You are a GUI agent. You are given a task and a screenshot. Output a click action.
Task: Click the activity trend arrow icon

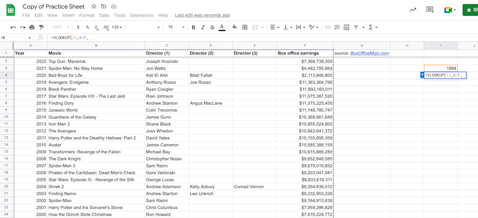pos(413,10)
